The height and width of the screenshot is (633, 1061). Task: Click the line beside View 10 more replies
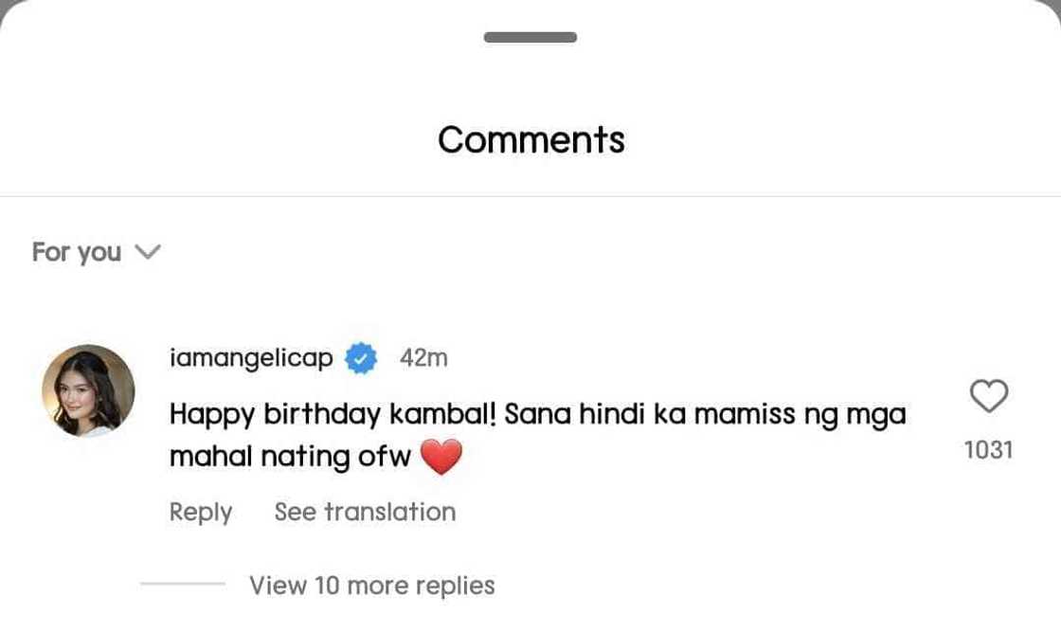point(183,585)
